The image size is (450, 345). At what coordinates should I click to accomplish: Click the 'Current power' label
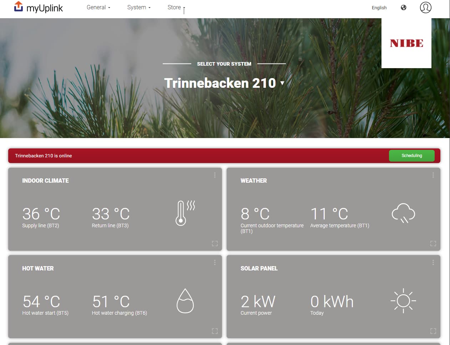pos(256,313)
